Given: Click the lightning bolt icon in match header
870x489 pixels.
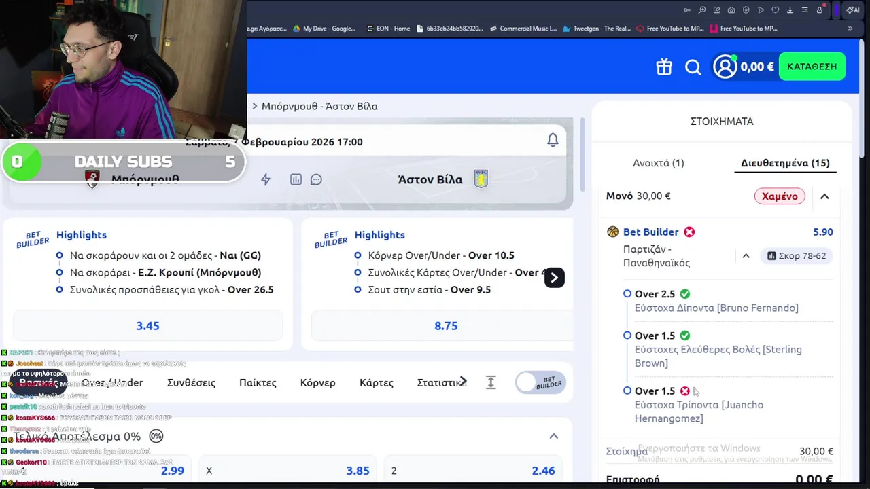Looking at the screenshot, I should click(266, 179).
